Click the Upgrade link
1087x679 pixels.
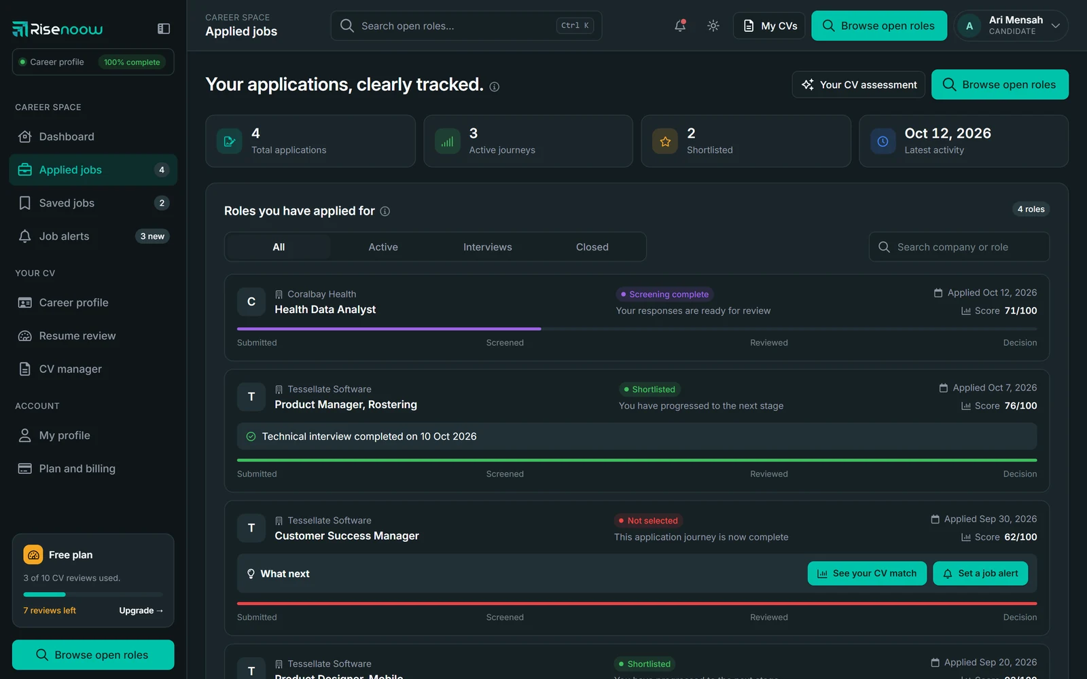pos(141,610)
